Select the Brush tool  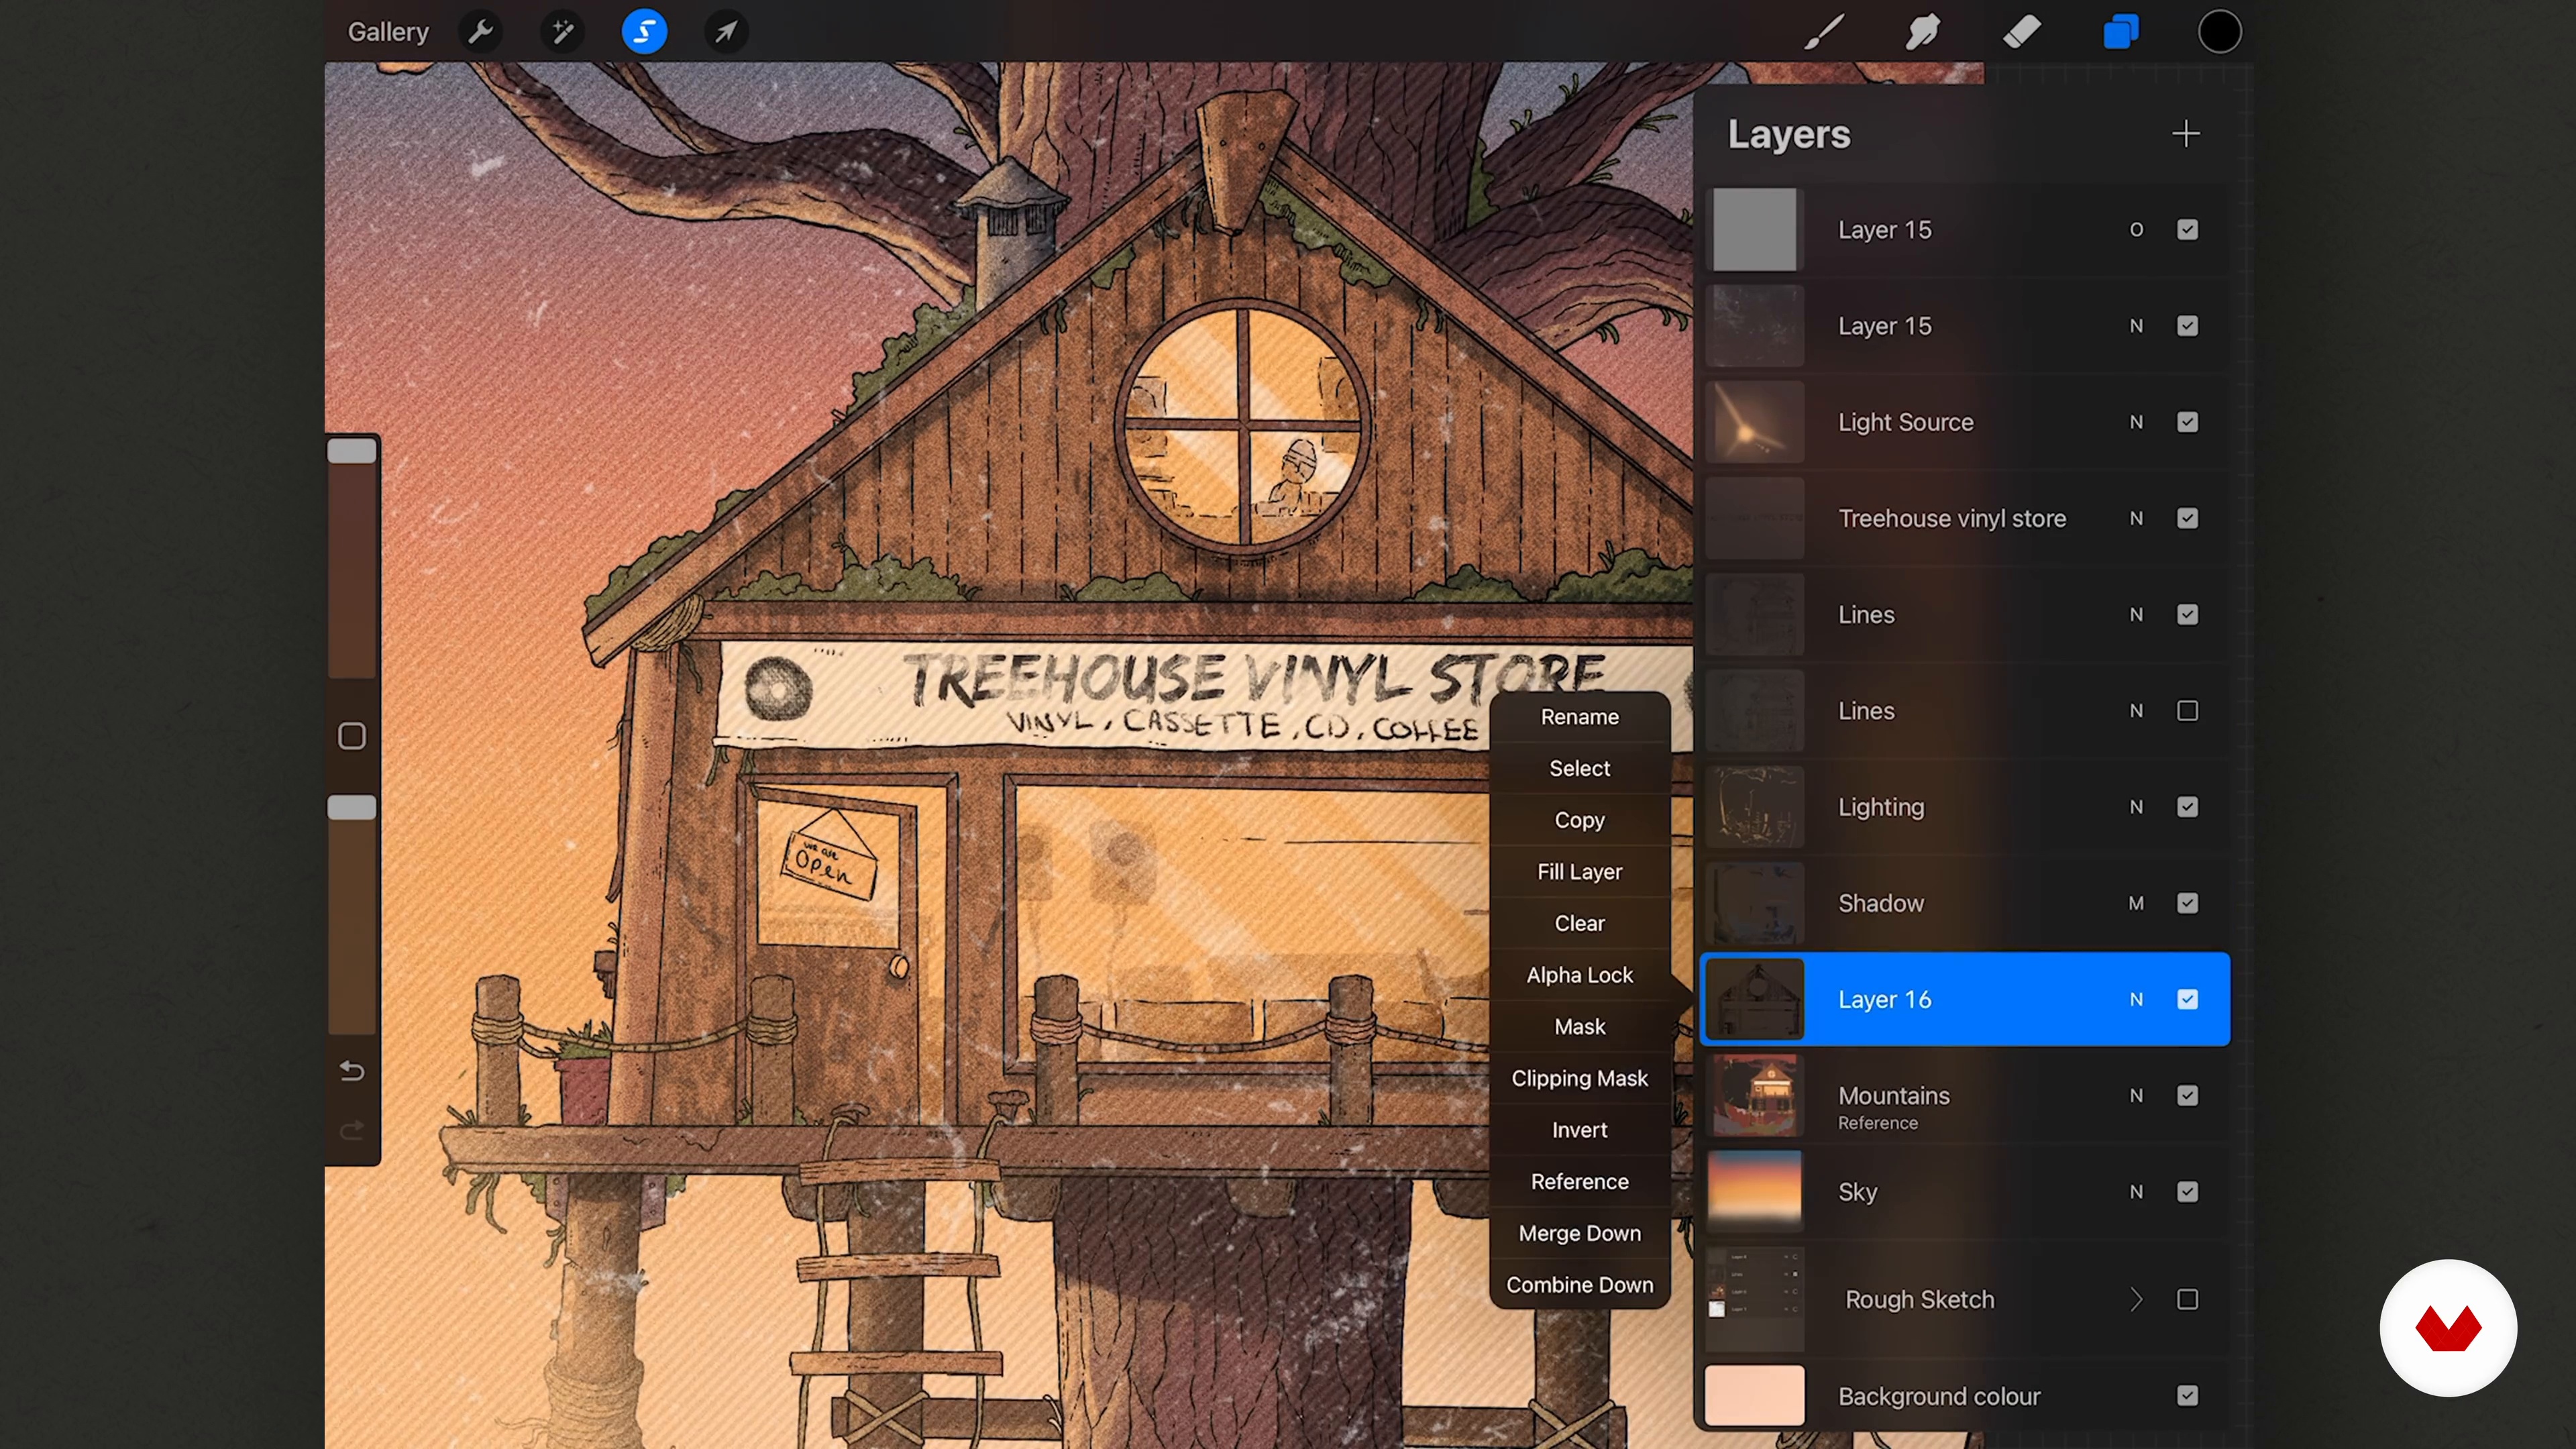1824,32
